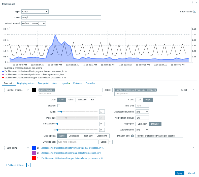This screenshot has width=199, height=177.
Task: Collapse the Number of proc... data set
Action: (28, 90)
